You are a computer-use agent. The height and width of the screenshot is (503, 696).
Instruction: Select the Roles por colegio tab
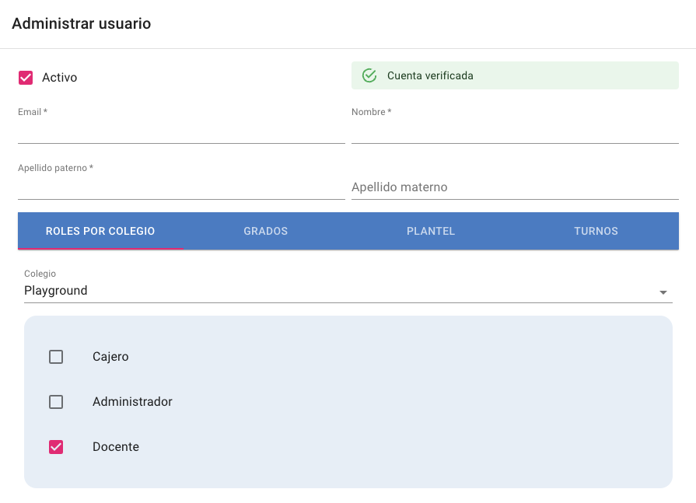pyautogui.click(x=100, y=231)
